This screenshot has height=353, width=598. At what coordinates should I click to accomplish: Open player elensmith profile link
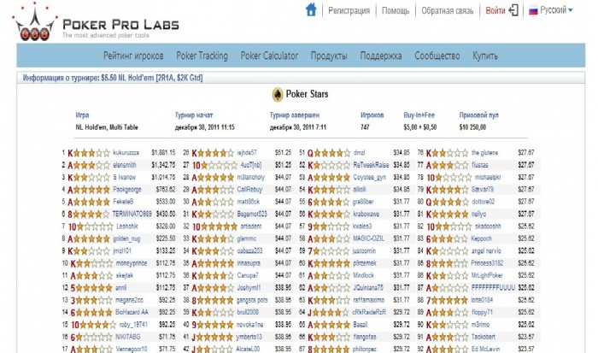(125, 165)
